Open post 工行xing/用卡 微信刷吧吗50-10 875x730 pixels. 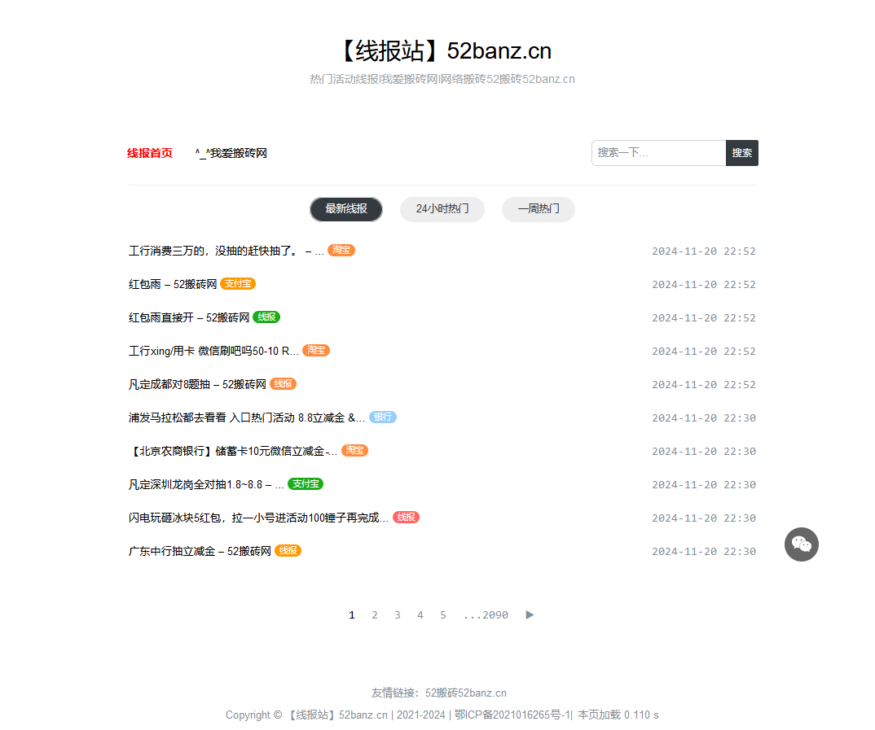[x=213, y=352]
